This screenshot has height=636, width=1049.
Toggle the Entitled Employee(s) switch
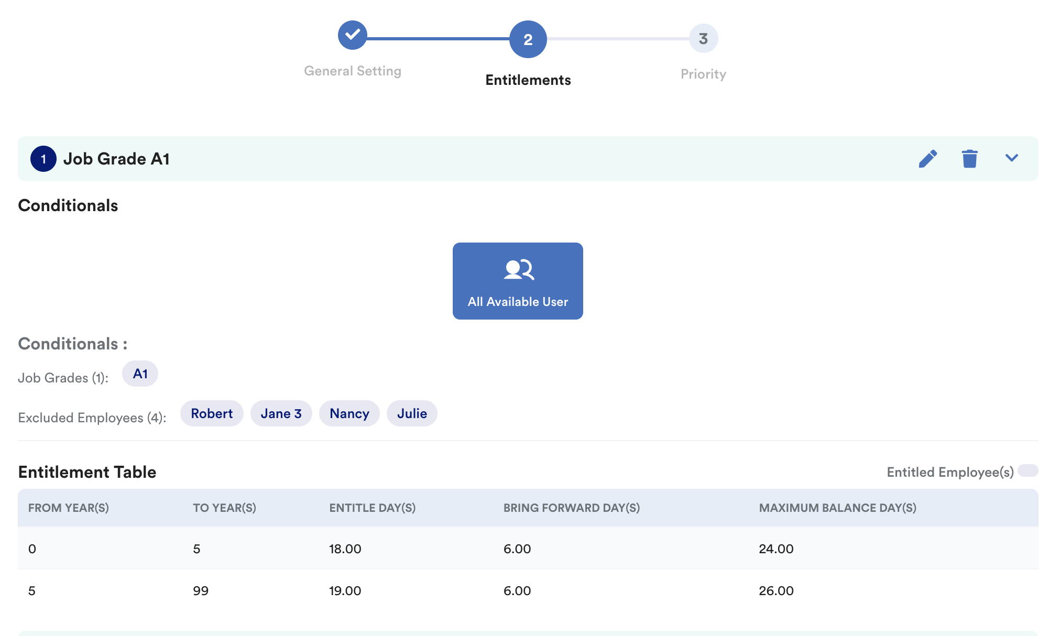coord(1028,470)
